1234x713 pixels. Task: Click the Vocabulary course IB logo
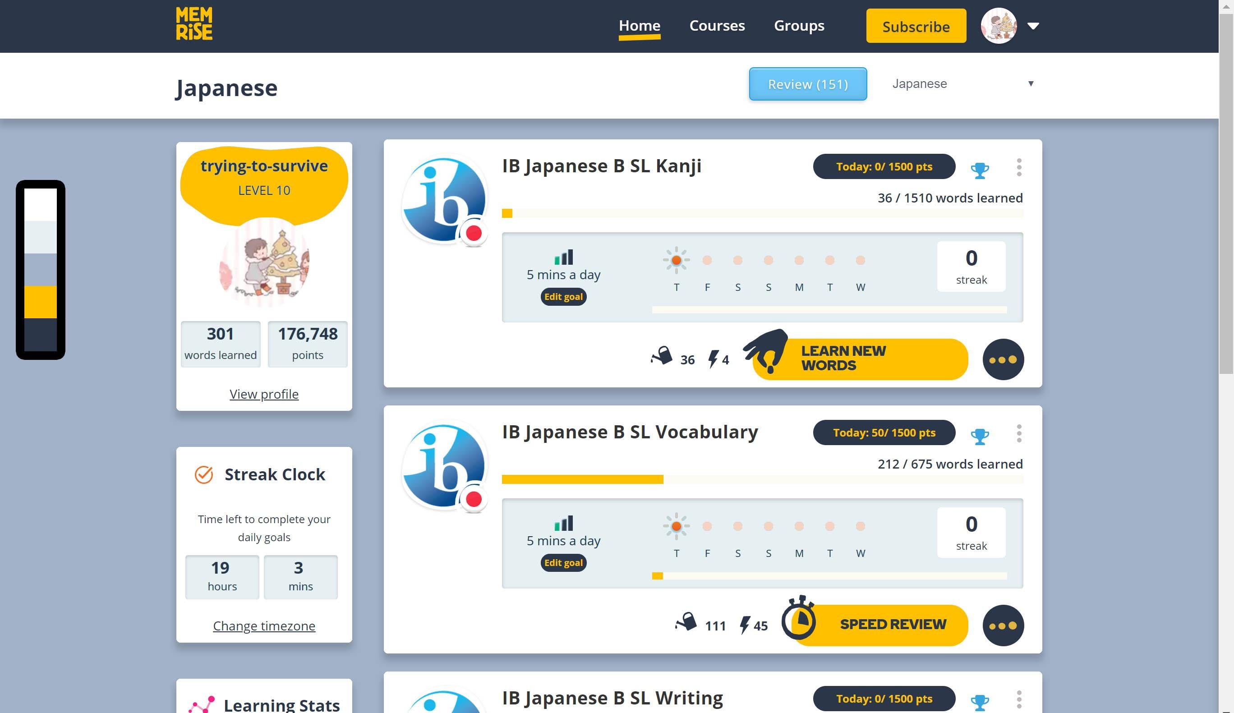[x=444, y=466]
